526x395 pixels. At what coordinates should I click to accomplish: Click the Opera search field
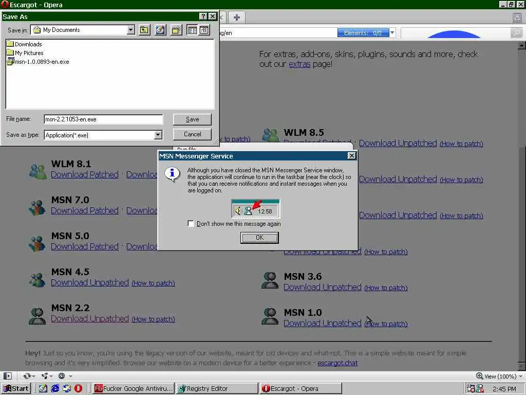[x=456, y=32]
